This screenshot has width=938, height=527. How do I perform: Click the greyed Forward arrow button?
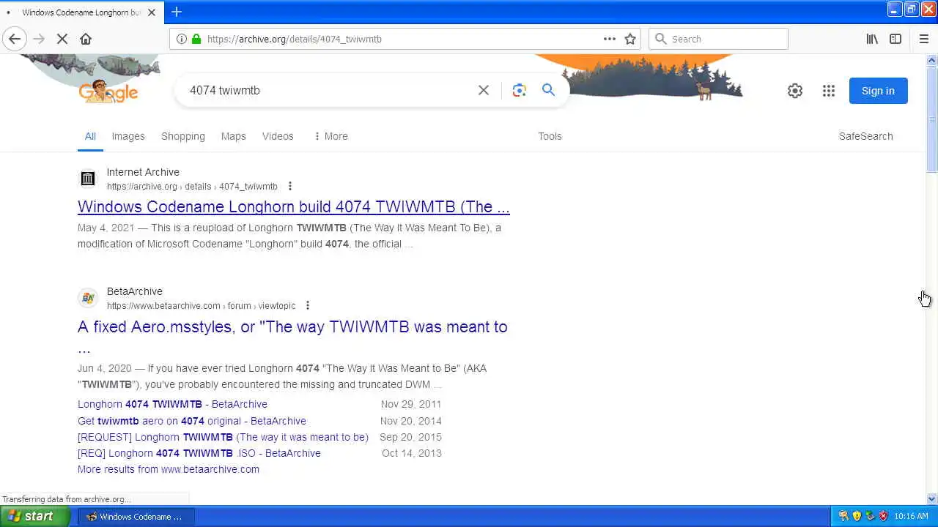(39, 39)
